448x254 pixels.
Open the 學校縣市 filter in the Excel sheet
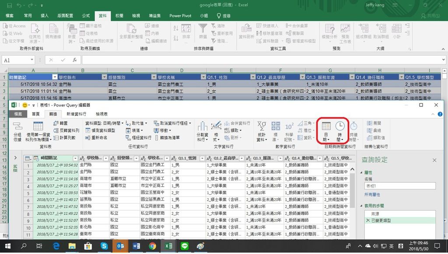[x=103, y=77]
